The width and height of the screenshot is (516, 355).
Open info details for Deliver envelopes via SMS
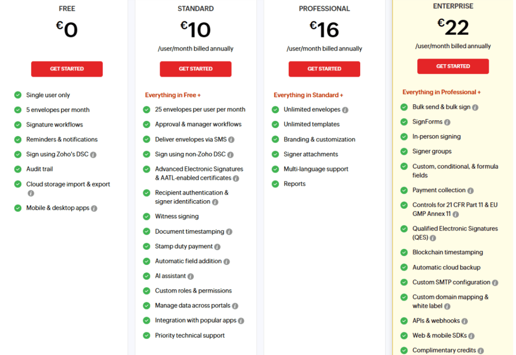(232, 139)
